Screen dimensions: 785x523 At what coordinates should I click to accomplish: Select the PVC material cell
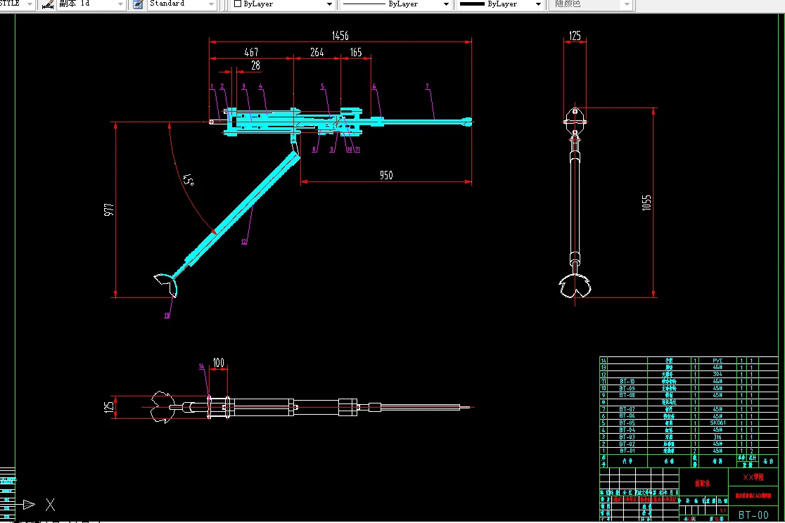point(717,361)
